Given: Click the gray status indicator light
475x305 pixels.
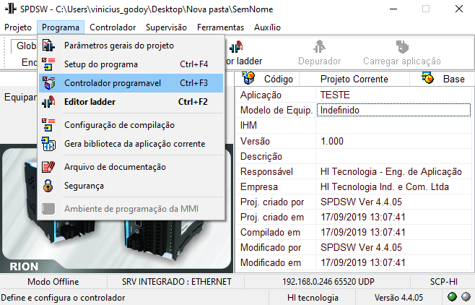Looking at the screenshot, I should tap(466, 297).
